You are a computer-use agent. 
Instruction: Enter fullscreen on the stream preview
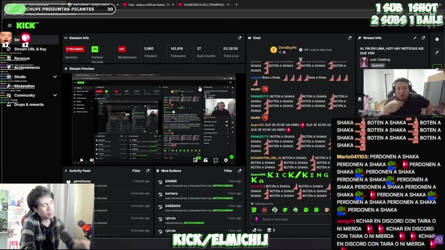[x=216, y=160]
